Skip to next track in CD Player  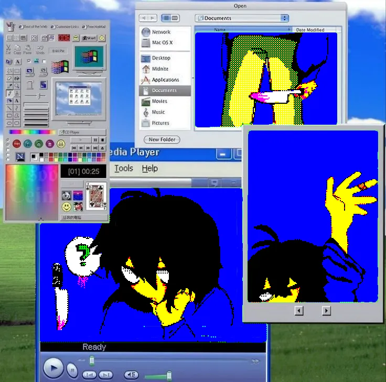(95, 148)
